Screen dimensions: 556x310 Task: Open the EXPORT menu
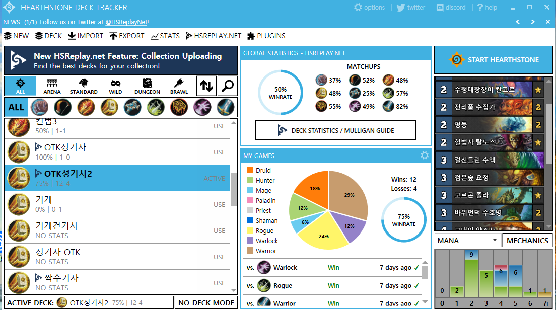coord(127,36)
